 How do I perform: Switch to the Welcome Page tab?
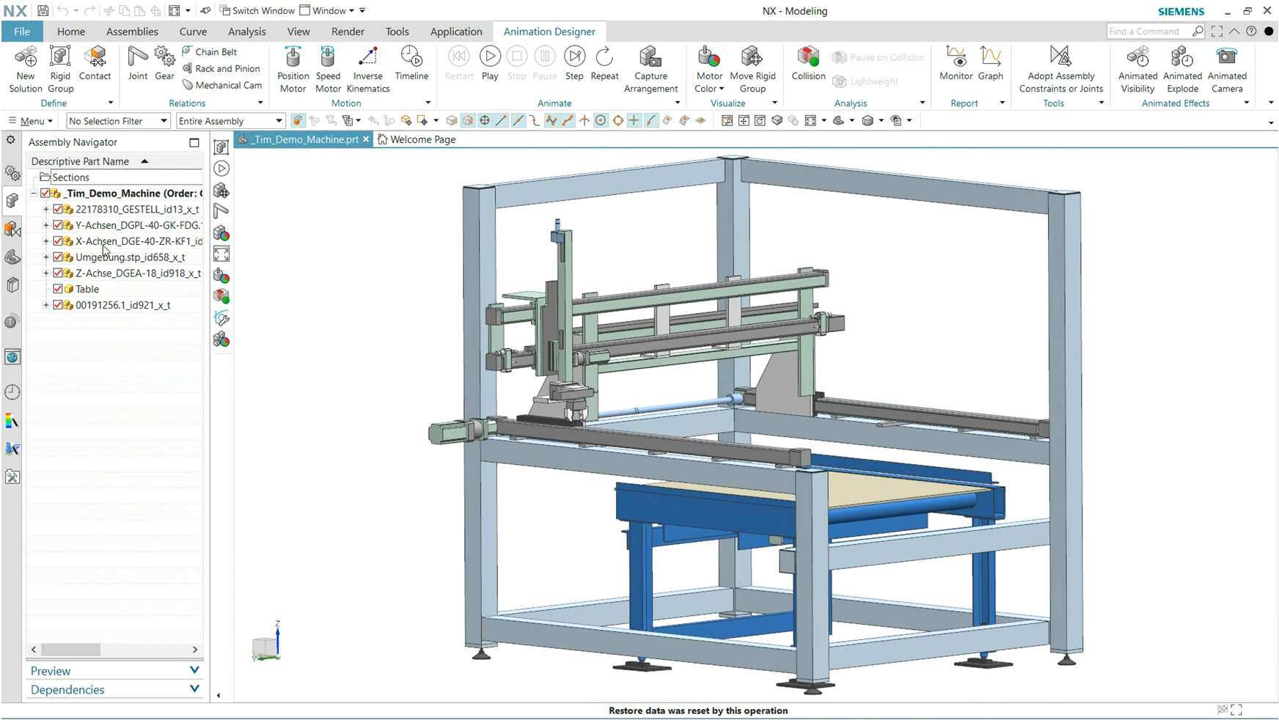(417, 139)
